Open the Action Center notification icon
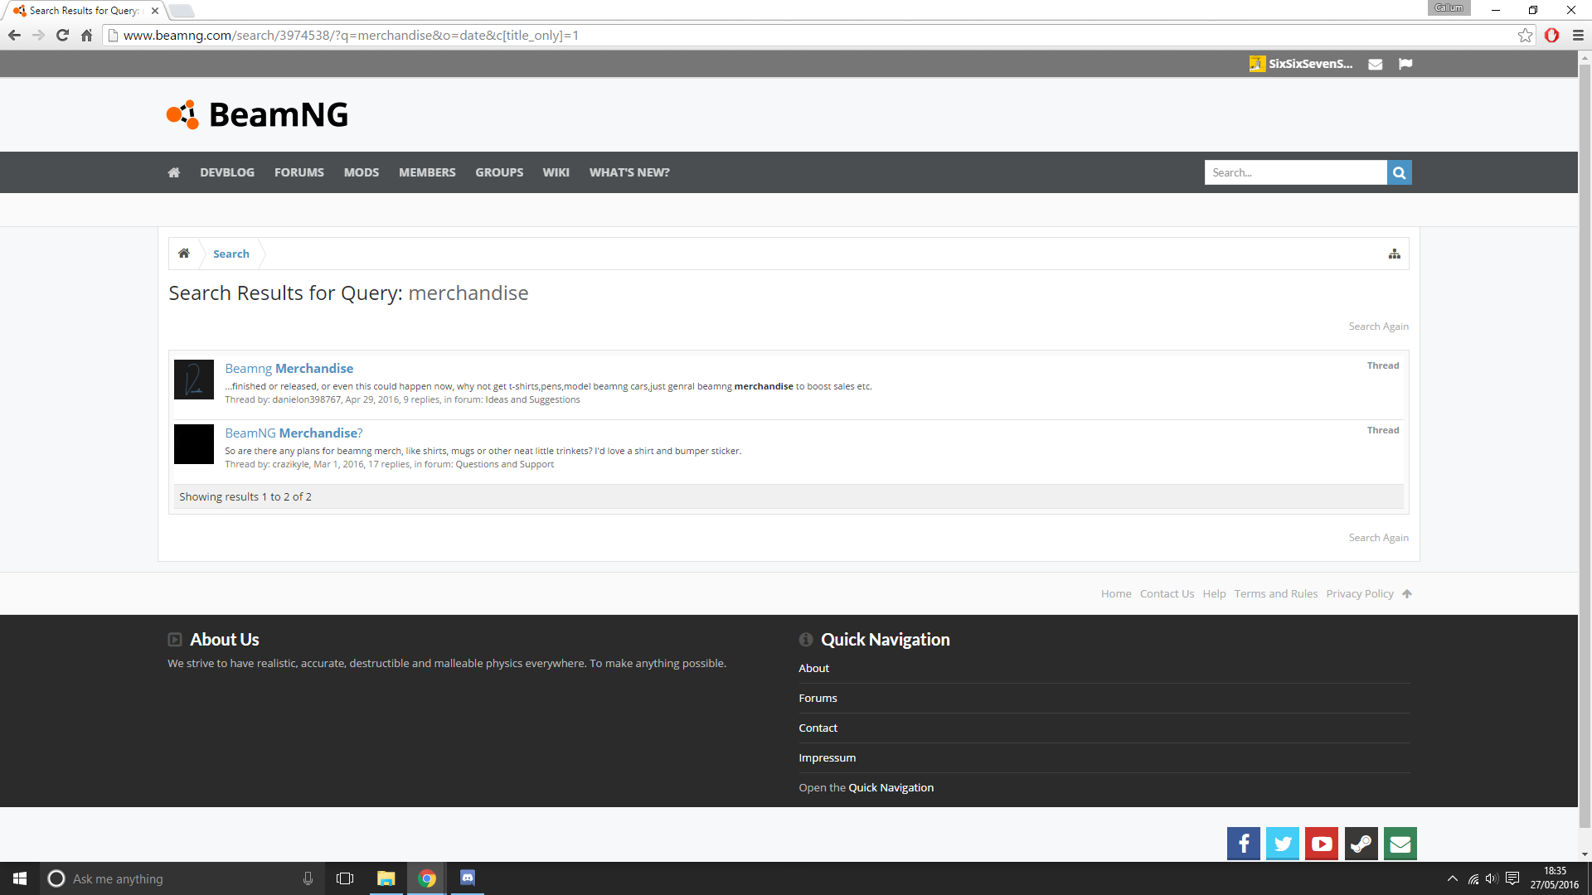 point(1512,878)
